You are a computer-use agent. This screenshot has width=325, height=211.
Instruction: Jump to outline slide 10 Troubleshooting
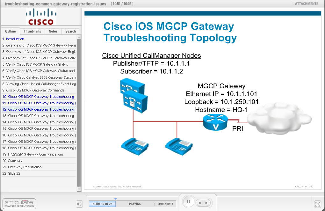pyautogui.click(x=39, y=97)
